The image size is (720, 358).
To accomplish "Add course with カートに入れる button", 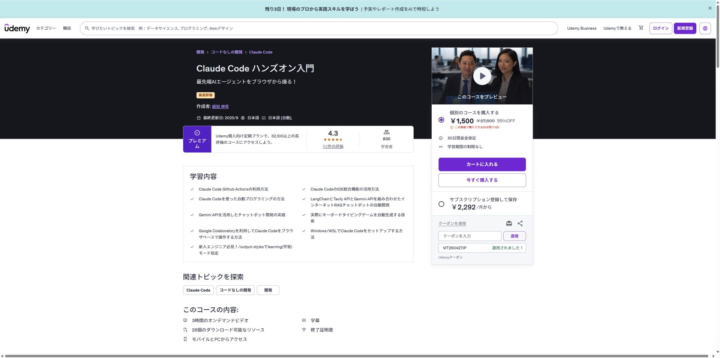I will coord(482,164).
